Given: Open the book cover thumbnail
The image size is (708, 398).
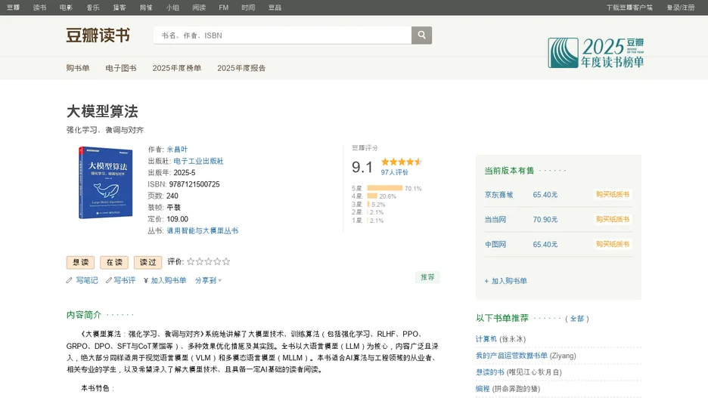Looking at the screenshot, I should click(106, 183).
